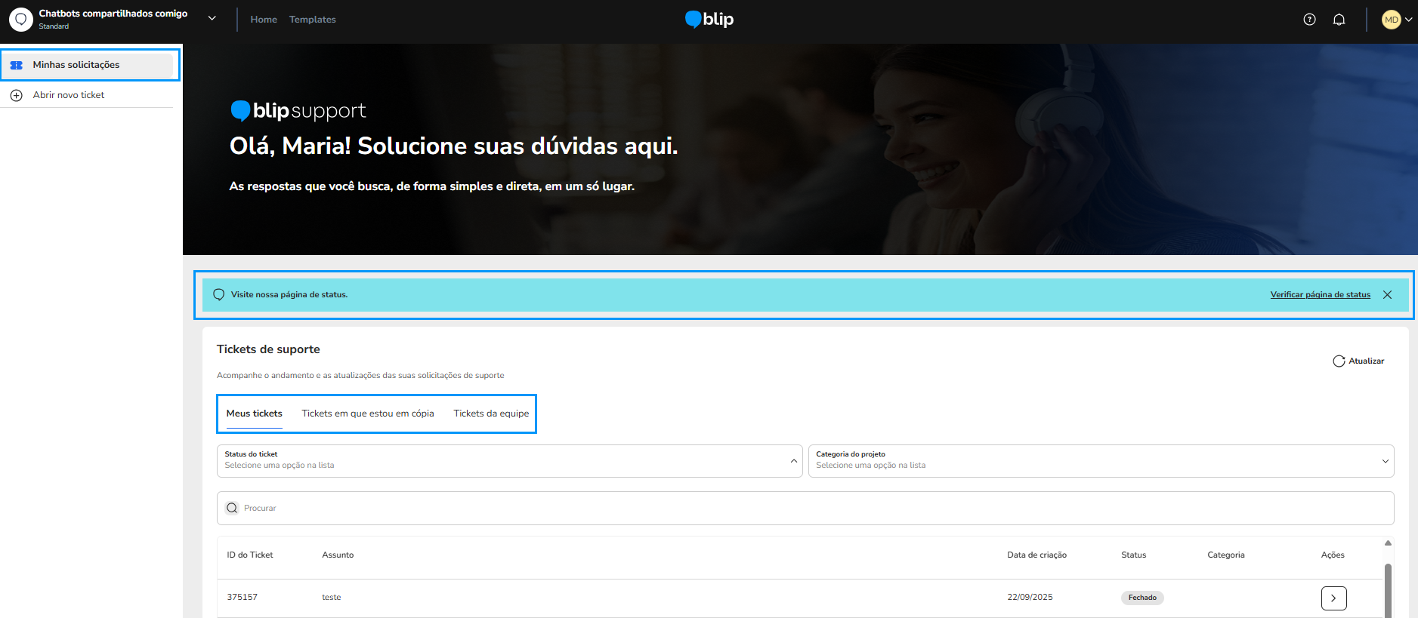Expand the Chatbots compartilhados comigo selector
Viewport: 1418px width, 618px height.
(212, 18)
